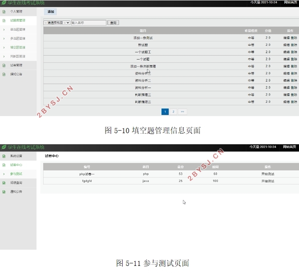Click the 资料分析一 question title
The image size is (299, 274).
(x=143, y=87)
